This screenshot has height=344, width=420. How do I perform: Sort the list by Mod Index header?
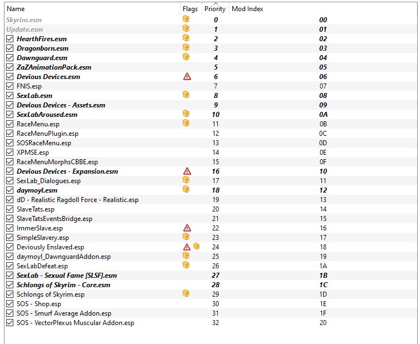tap(247, 9)
